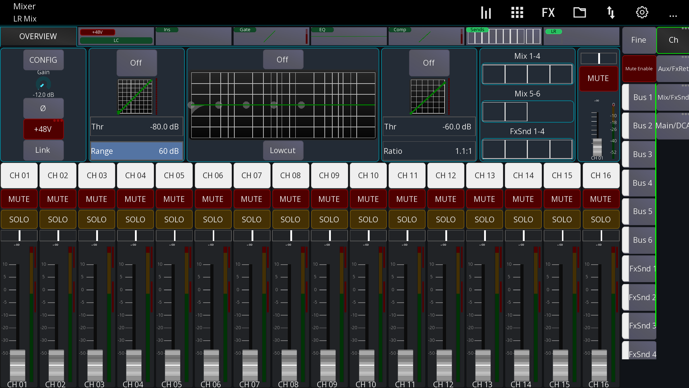The width and height of the screenshot is (689, 388).
Task: Open the more-options ellipsis menu
Action: (x=674, y=15)
